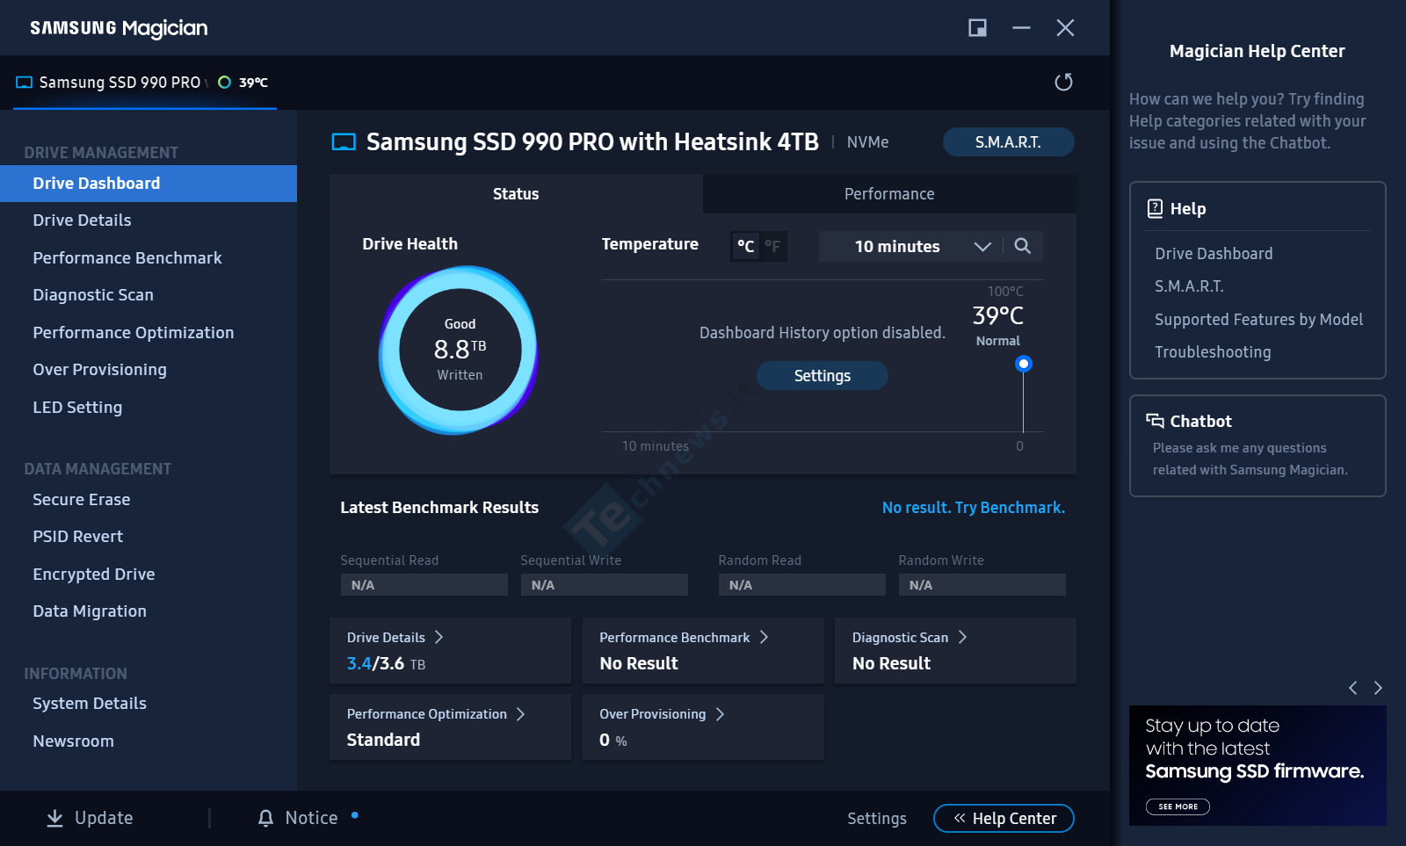The width and height of the screenshot is (1406, 846).
Task: Click the Samsung SSD firmware banner
Action: point(1257,765)
